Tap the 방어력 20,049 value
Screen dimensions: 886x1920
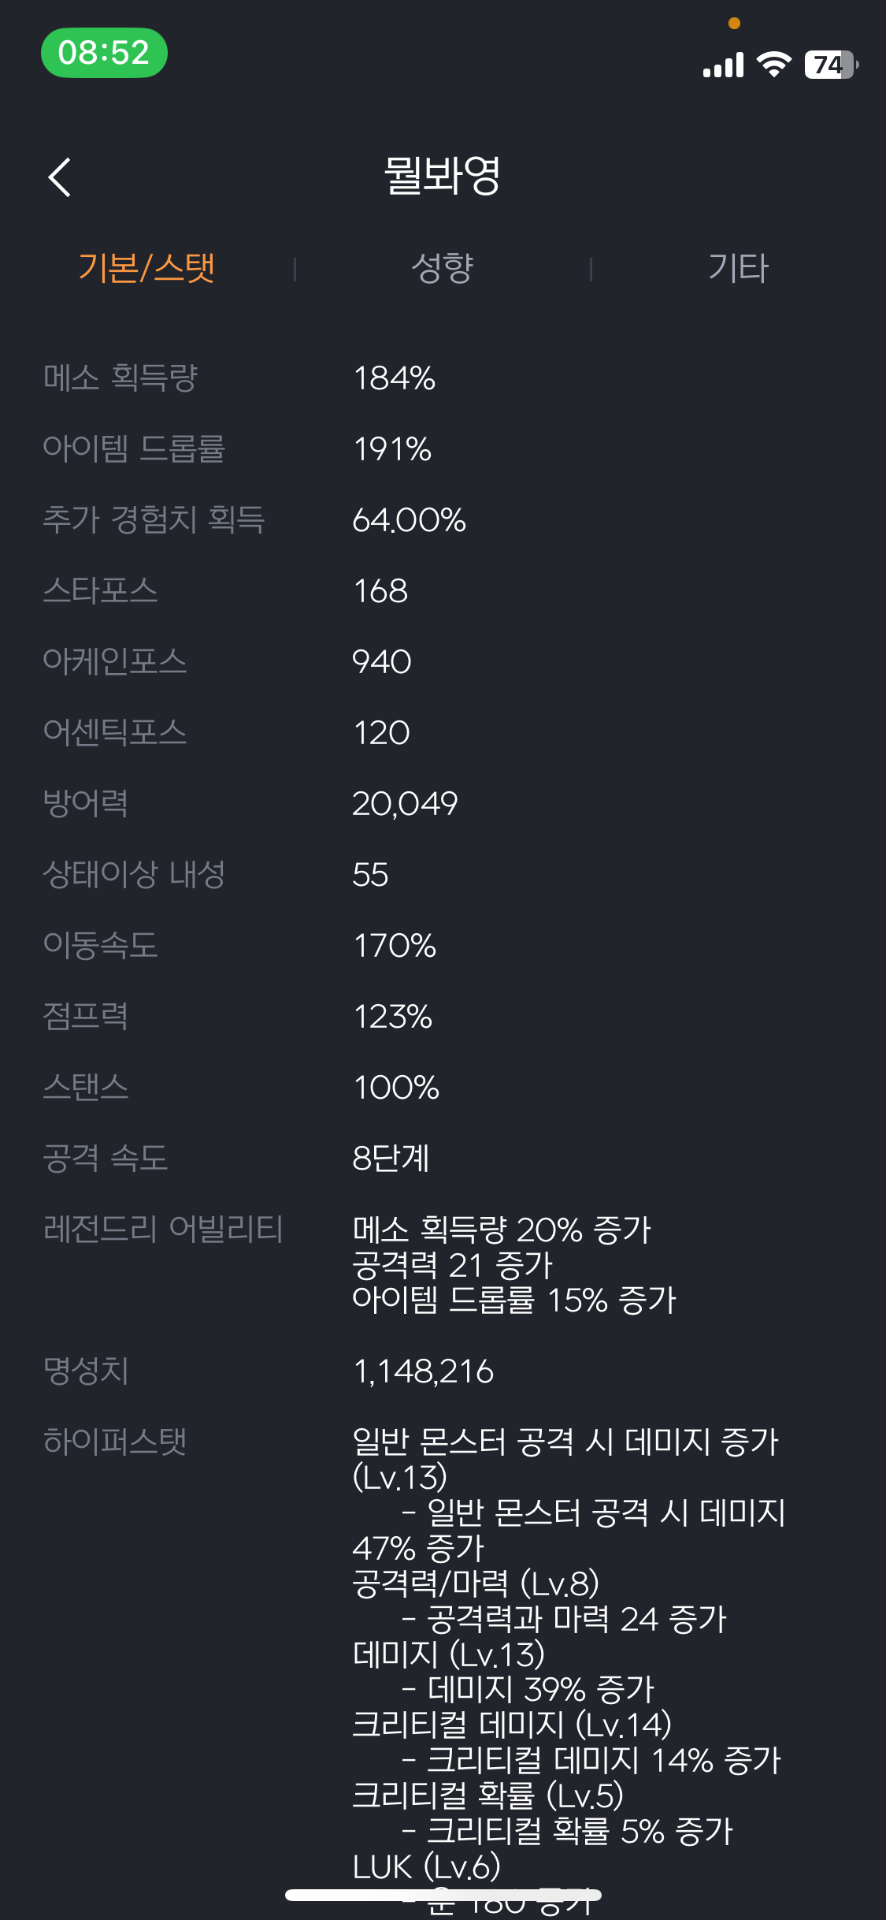click(405, 804)
